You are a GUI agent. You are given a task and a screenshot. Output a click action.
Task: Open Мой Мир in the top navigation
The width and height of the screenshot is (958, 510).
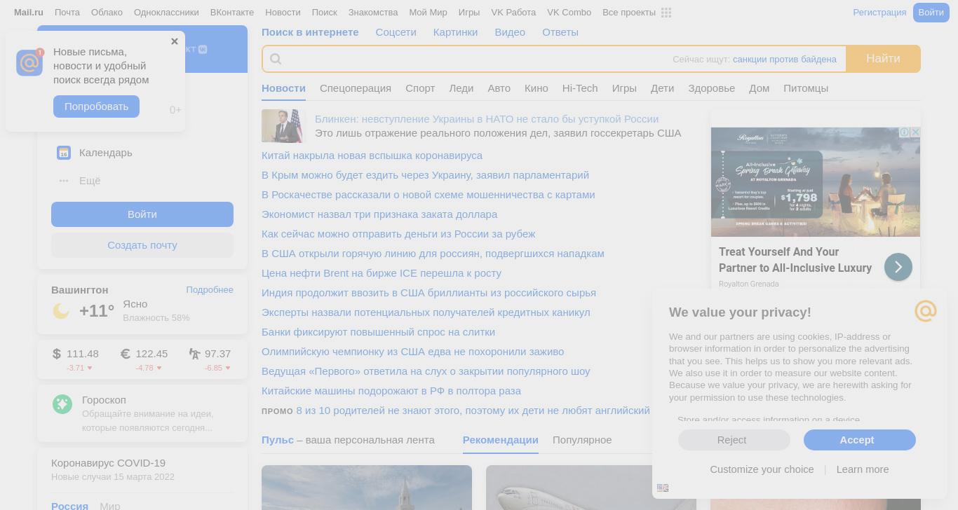[428, 13]
